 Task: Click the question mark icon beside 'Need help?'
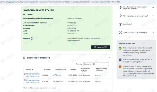tap(120, 24)
